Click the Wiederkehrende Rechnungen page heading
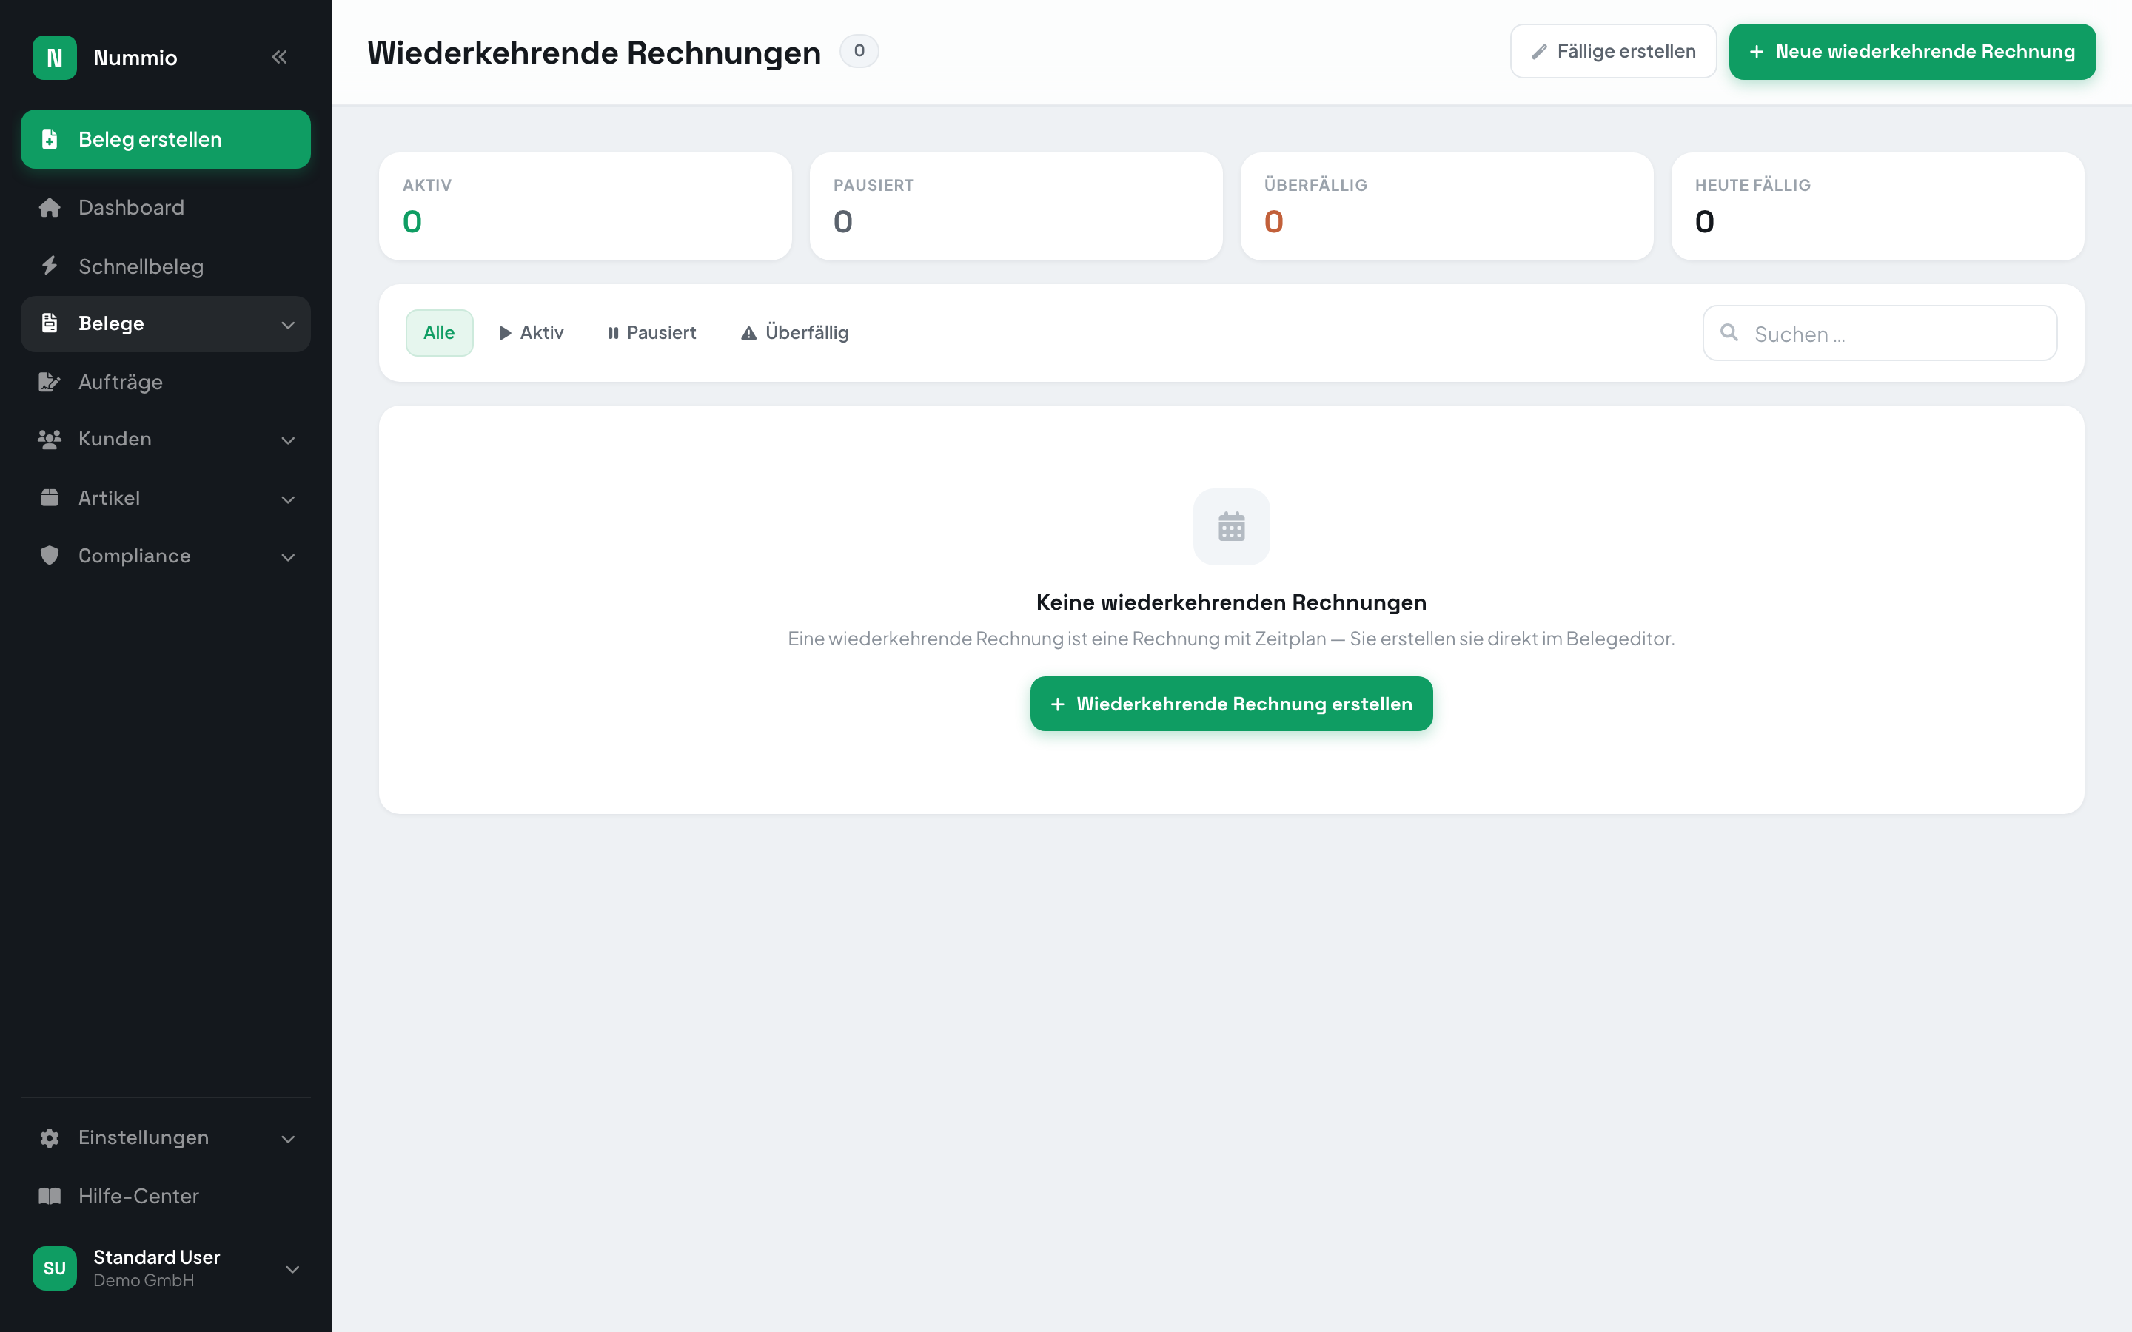2132x1332 pixels. pos(594,53)
